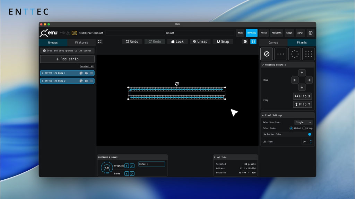Click the fullscreen canvas icon
The image size is (355, 199).
click(x=100, y=41)
